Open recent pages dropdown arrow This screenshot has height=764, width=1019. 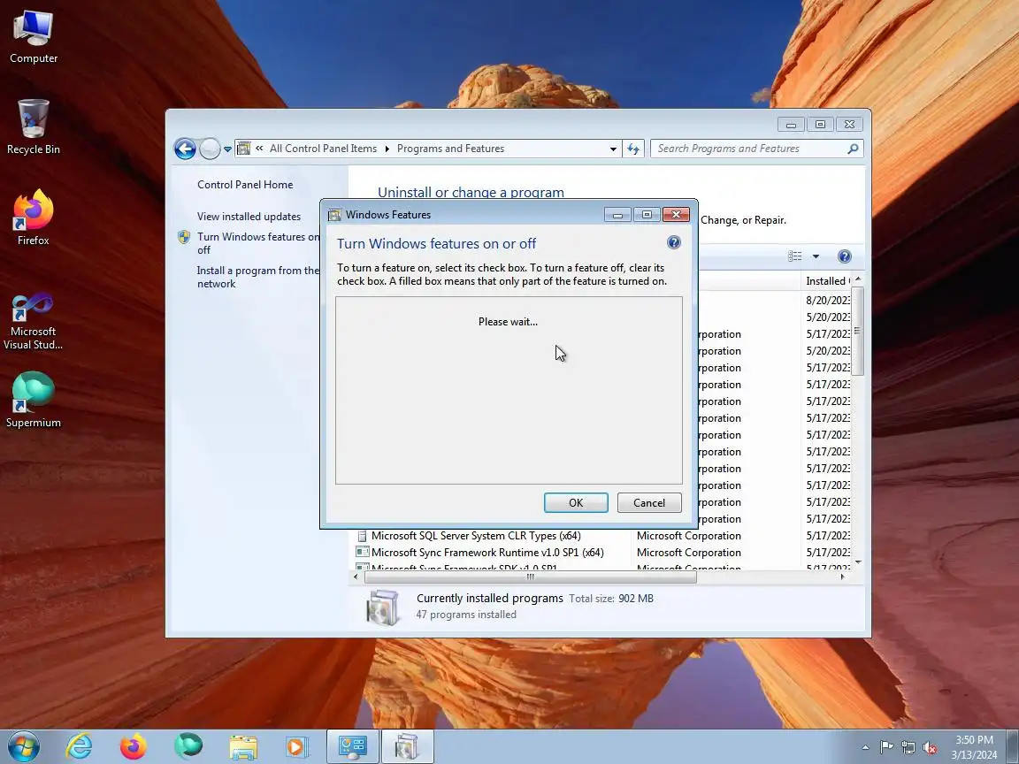(227, 149)
